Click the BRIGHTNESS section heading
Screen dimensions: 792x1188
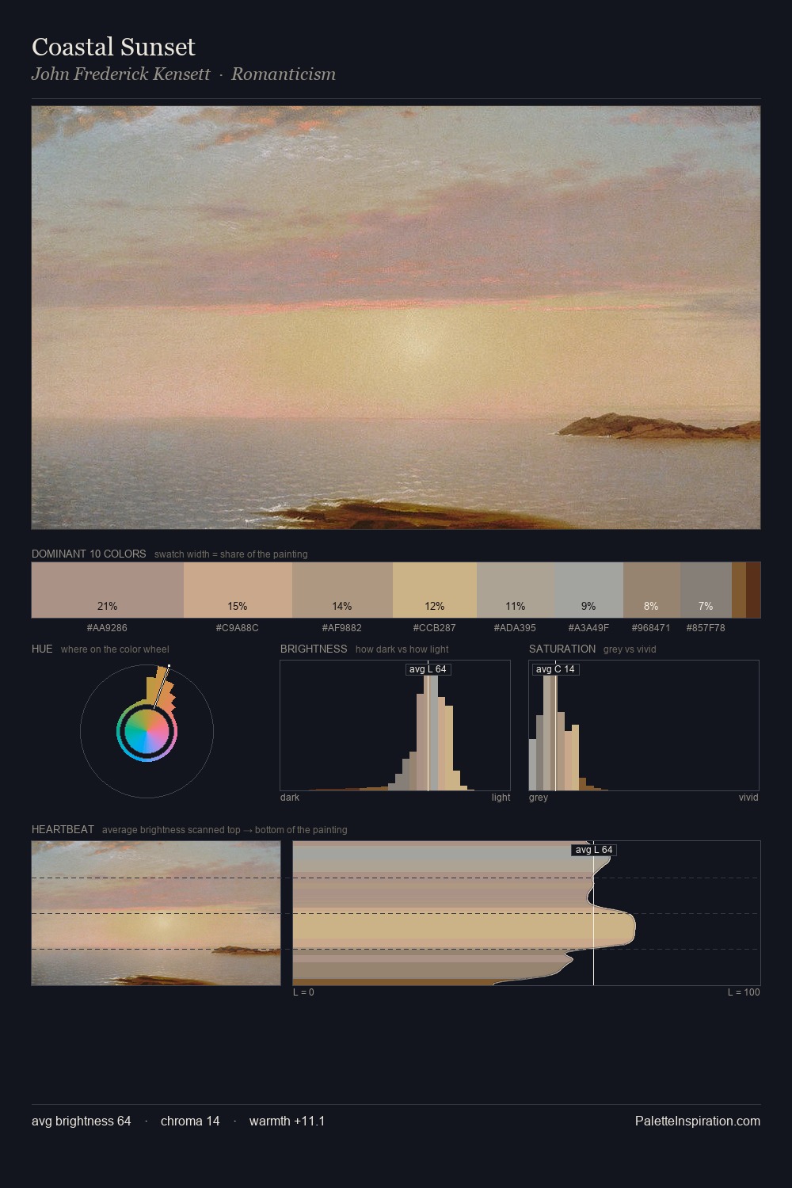(314, 649)
